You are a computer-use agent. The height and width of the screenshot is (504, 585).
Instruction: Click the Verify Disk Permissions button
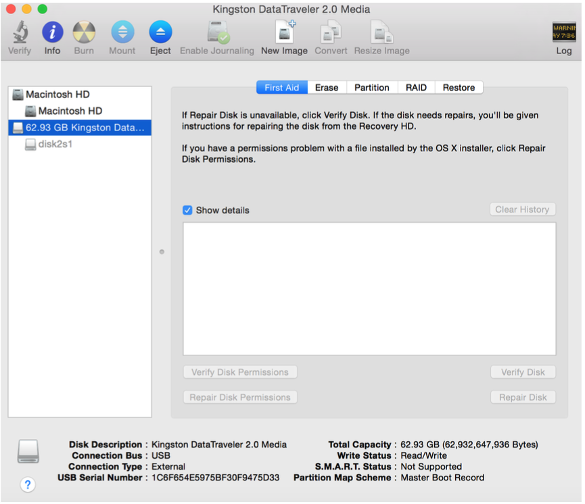(240, 372)
